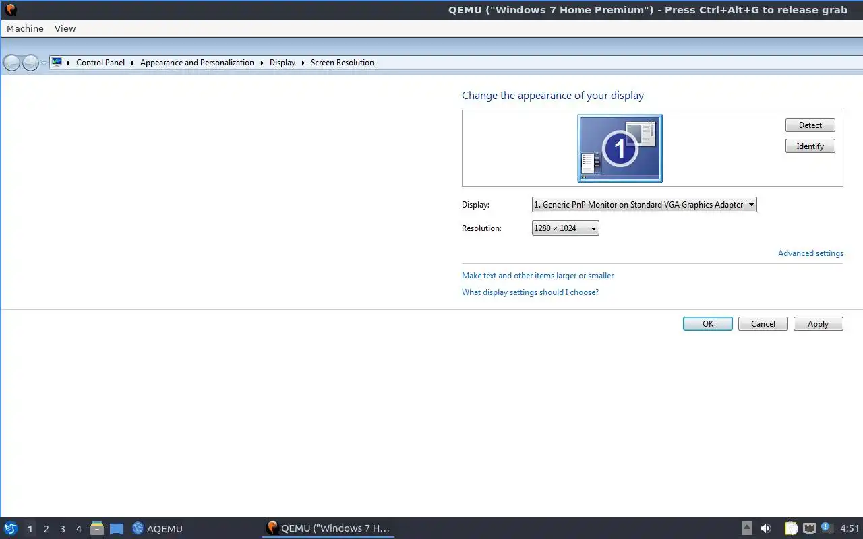Click the "Display:" label
Viewport: 863px width, 539px height.
(475, 205)
